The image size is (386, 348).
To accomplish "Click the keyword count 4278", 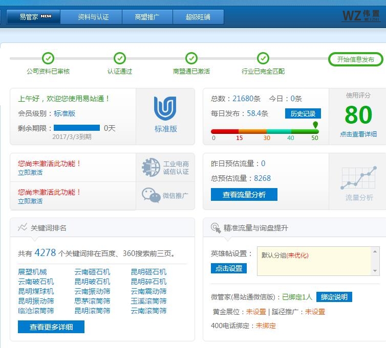I will coord(45,252).
